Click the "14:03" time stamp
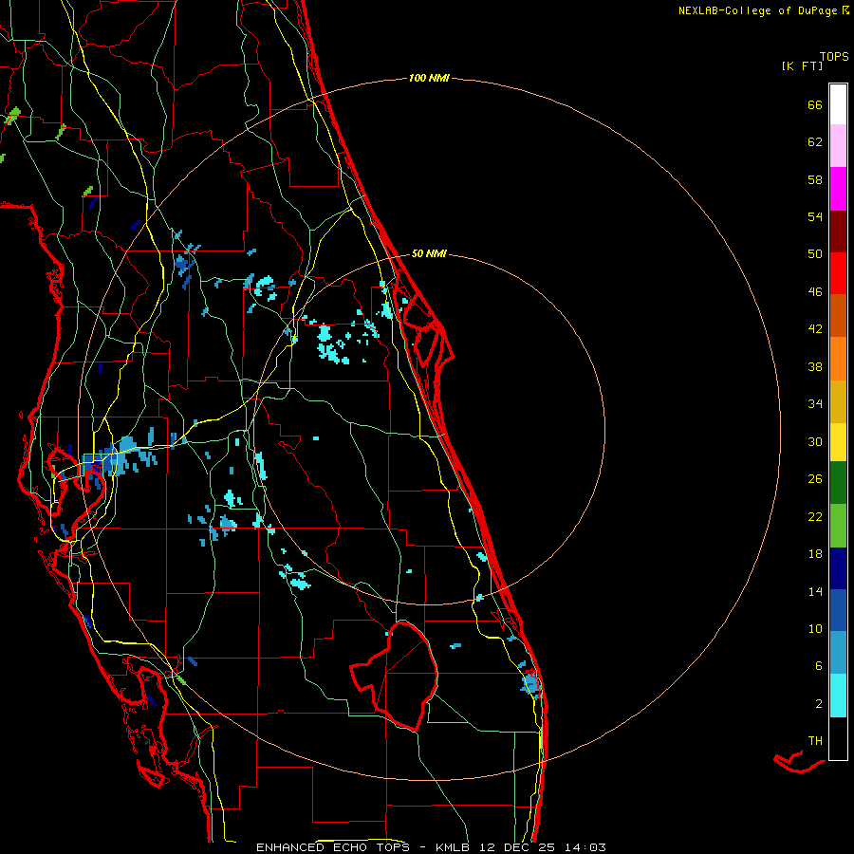Viewport: 854px width, 854px height. 584,847
